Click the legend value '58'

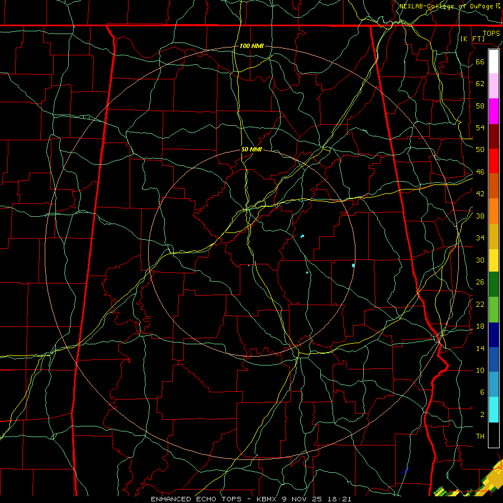(480, 106)
